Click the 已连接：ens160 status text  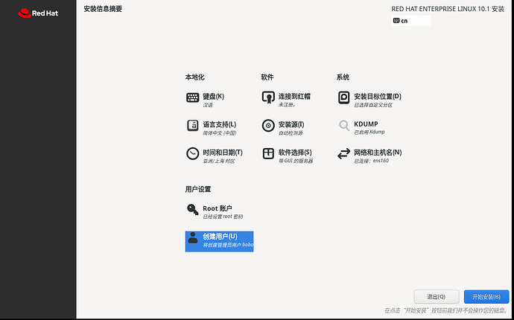[x=372, y=161]
